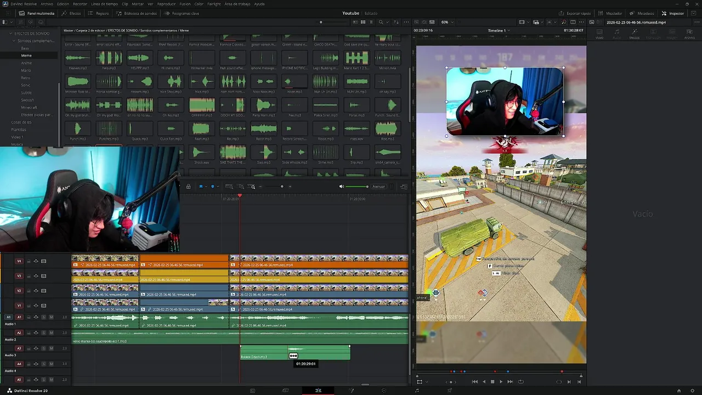
Task: Select the Minecraft sound folder
Action: (29, 108)
